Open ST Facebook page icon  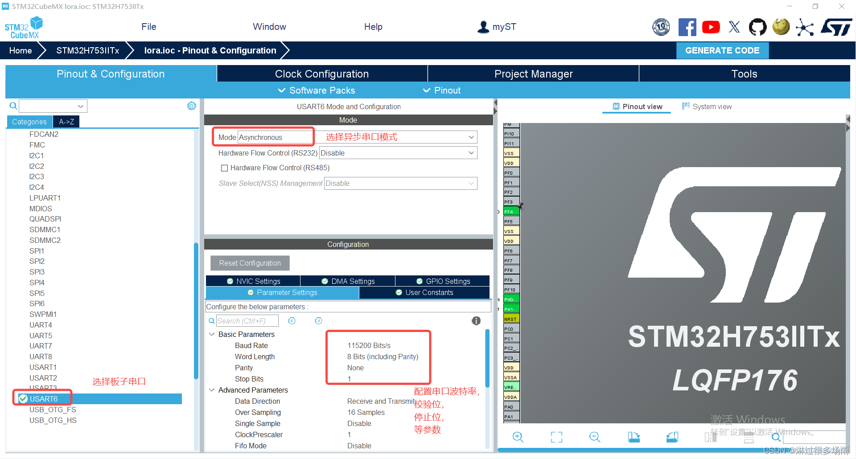(x=687, y=27)
